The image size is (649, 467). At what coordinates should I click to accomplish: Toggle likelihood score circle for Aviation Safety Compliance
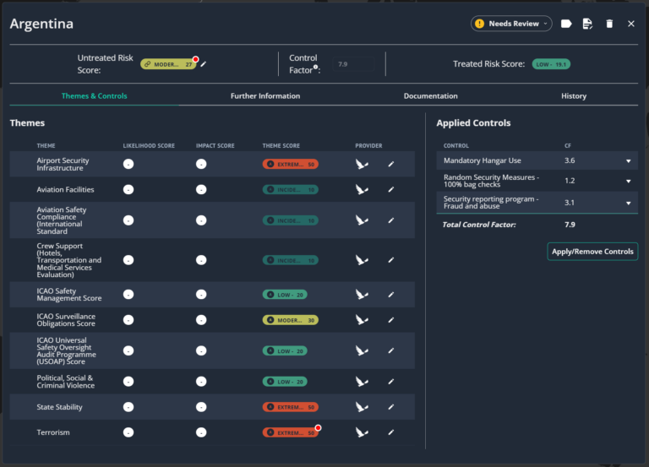point(128,220)
